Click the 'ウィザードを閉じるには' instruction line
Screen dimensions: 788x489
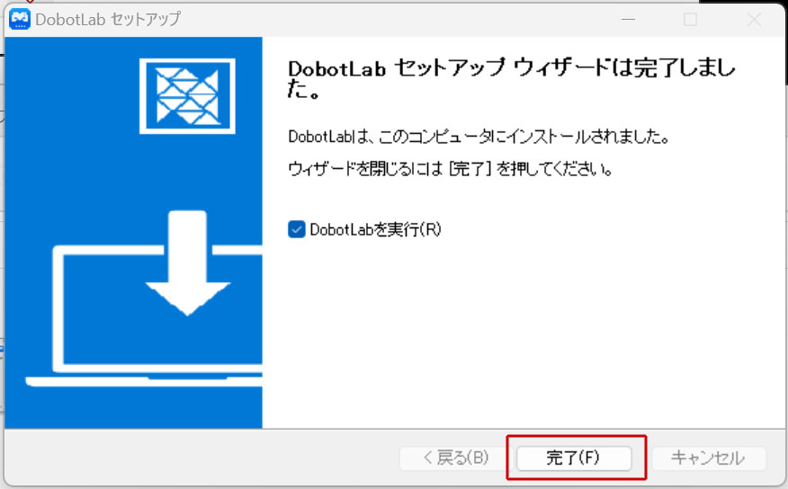pyautogui.click(x=450, y=169)
